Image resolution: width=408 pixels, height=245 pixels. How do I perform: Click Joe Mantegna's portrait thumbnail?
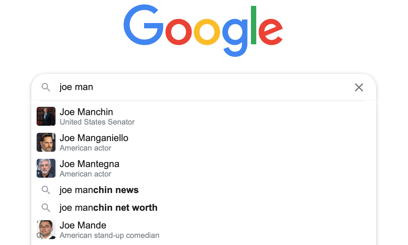46,168
